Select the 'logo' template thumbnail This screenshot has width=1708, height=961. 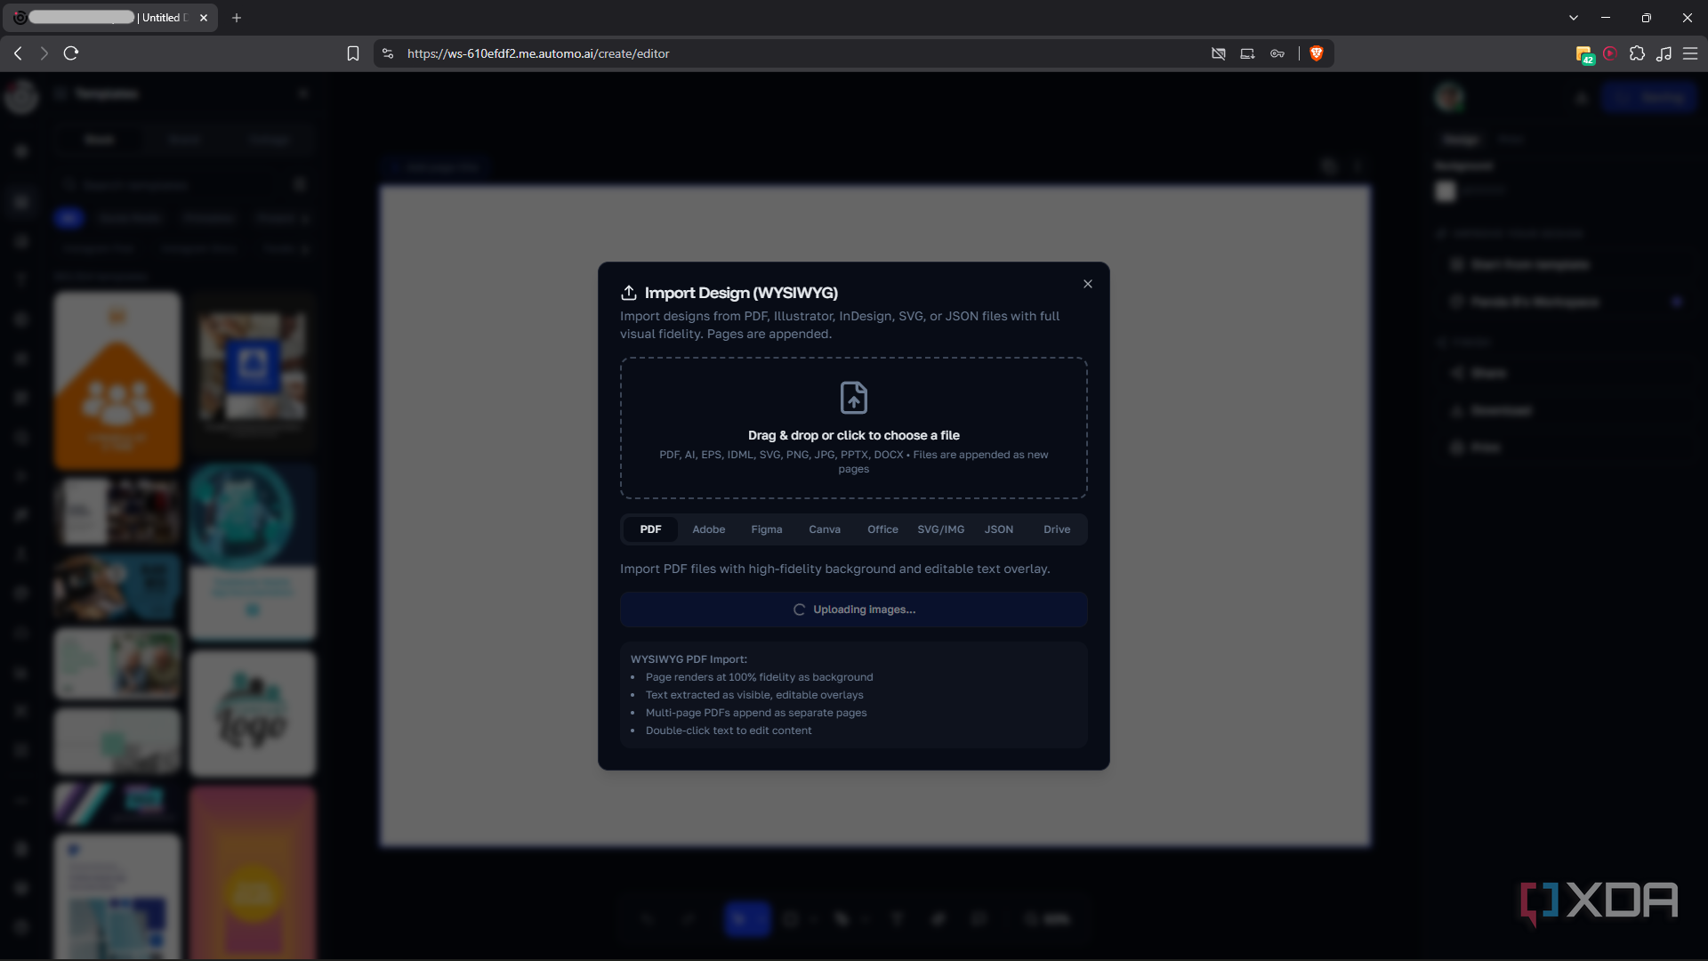253,714
